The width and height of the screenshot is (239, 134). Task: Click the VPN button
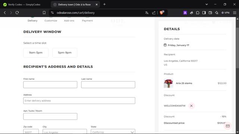click(x=226, y=13)
